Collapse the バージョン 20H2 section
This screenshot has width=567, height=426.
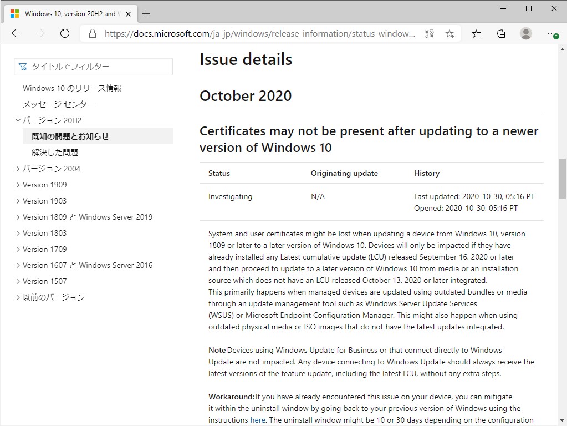[x=17, y=120]
